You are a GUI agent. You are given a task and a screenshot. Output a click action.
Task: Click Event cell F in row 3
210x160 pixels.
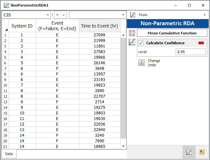pyautogui.click(x=57, y=46)
